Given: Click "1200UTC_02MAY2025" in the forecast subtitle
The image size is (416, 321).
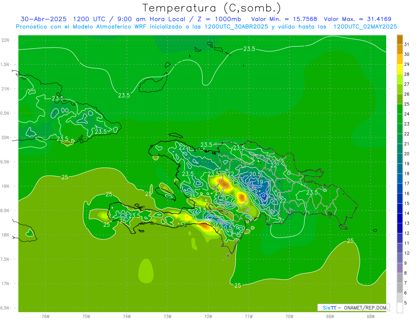Looking at the screenshot, I should [365, 27].
